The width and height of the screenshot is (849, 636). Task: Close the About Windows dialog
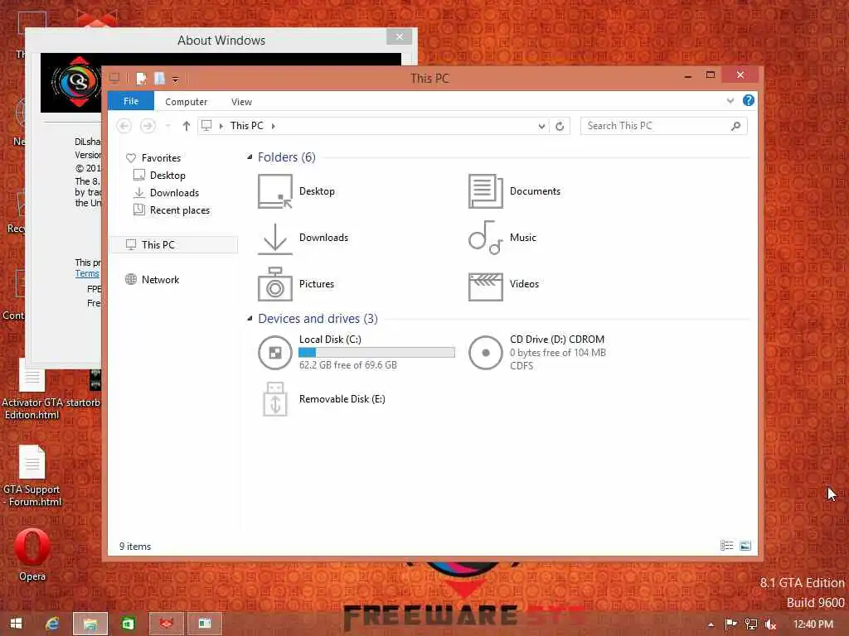coord(400,36)
